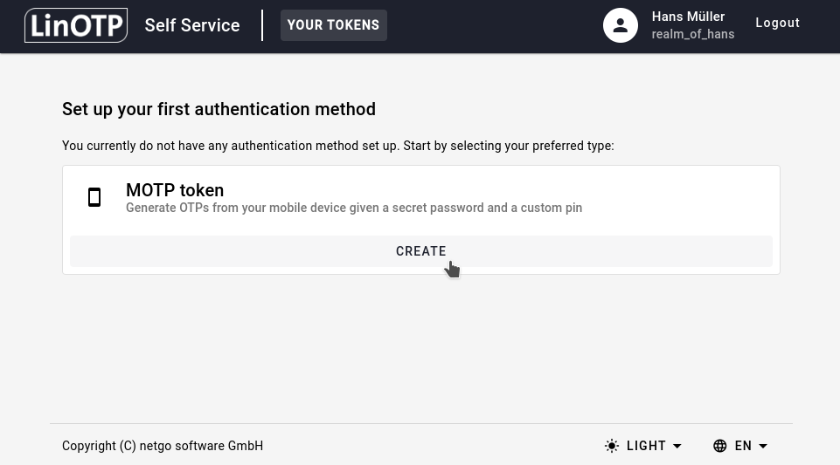Open the language menu labeled EN
840x465 pixels.
pos(743,446)
